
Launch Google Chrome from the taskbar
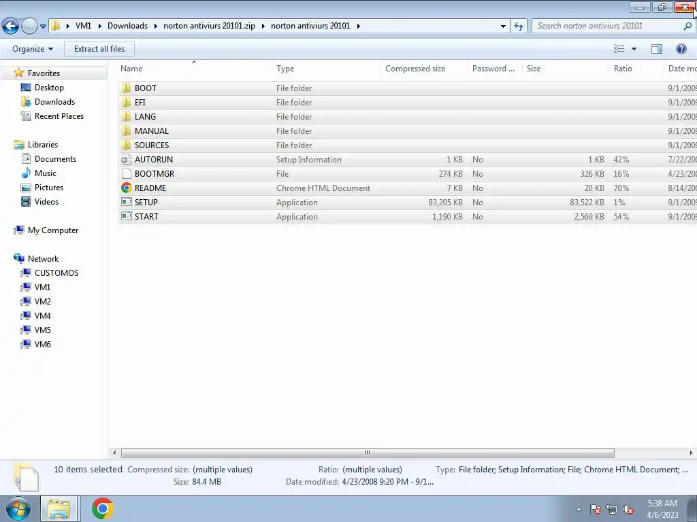[103, 508]
